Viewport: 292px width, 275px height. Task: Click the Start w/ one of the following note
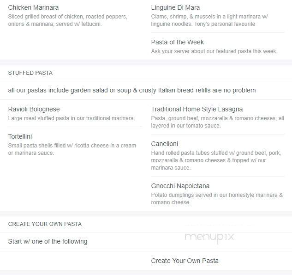click(x=48, y=241)
